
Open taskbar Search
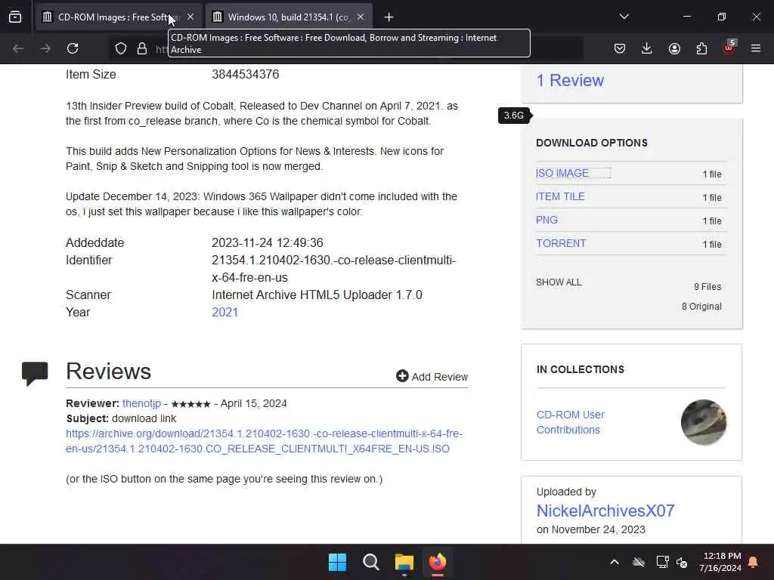(370, 562)
